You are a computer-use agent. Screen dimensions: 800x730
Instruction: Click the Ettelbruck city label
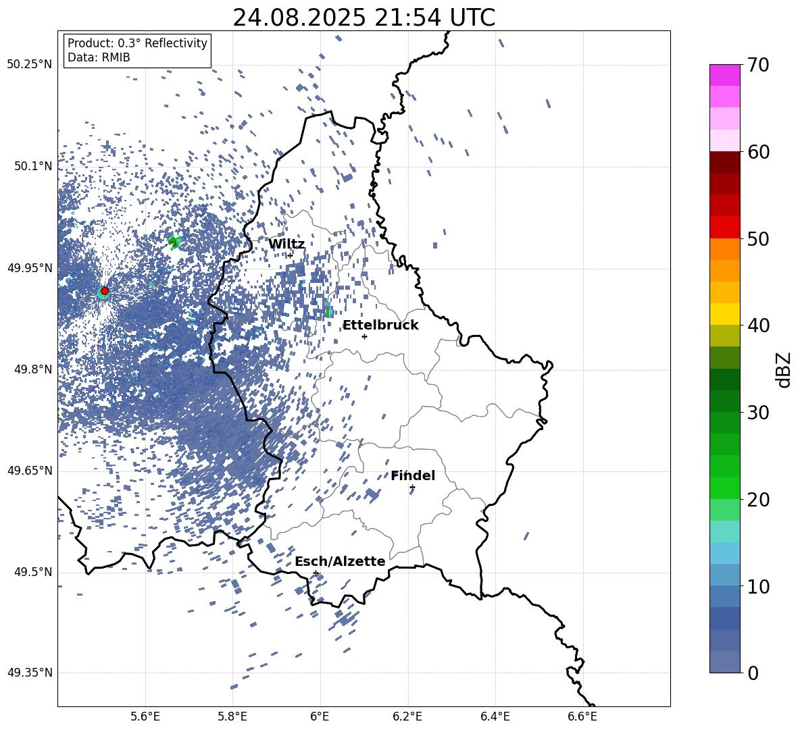coord(380,325)
